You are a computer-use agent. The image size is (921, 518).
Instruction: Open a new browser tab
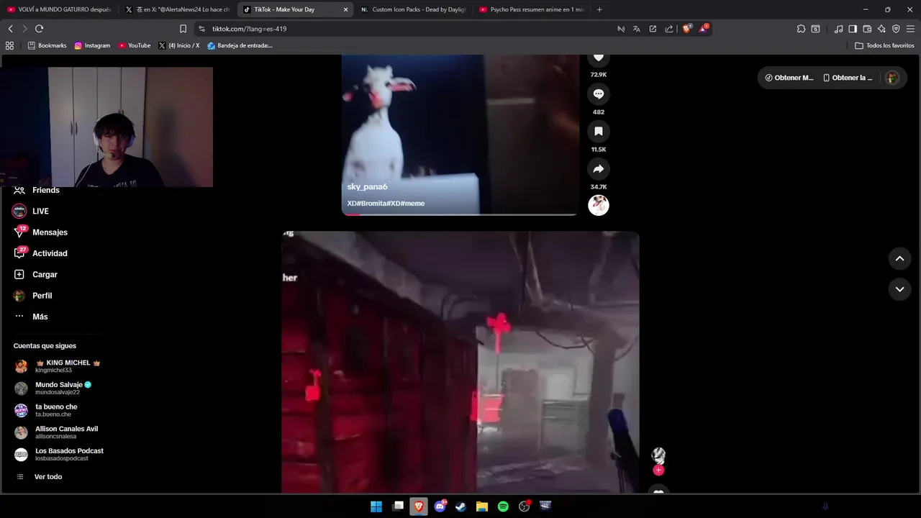pos(599,9)
